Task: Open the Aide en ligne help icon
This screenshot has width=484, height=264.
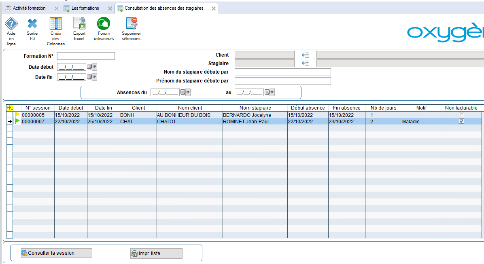Action: pyautogui.click(x=11, y=24)
